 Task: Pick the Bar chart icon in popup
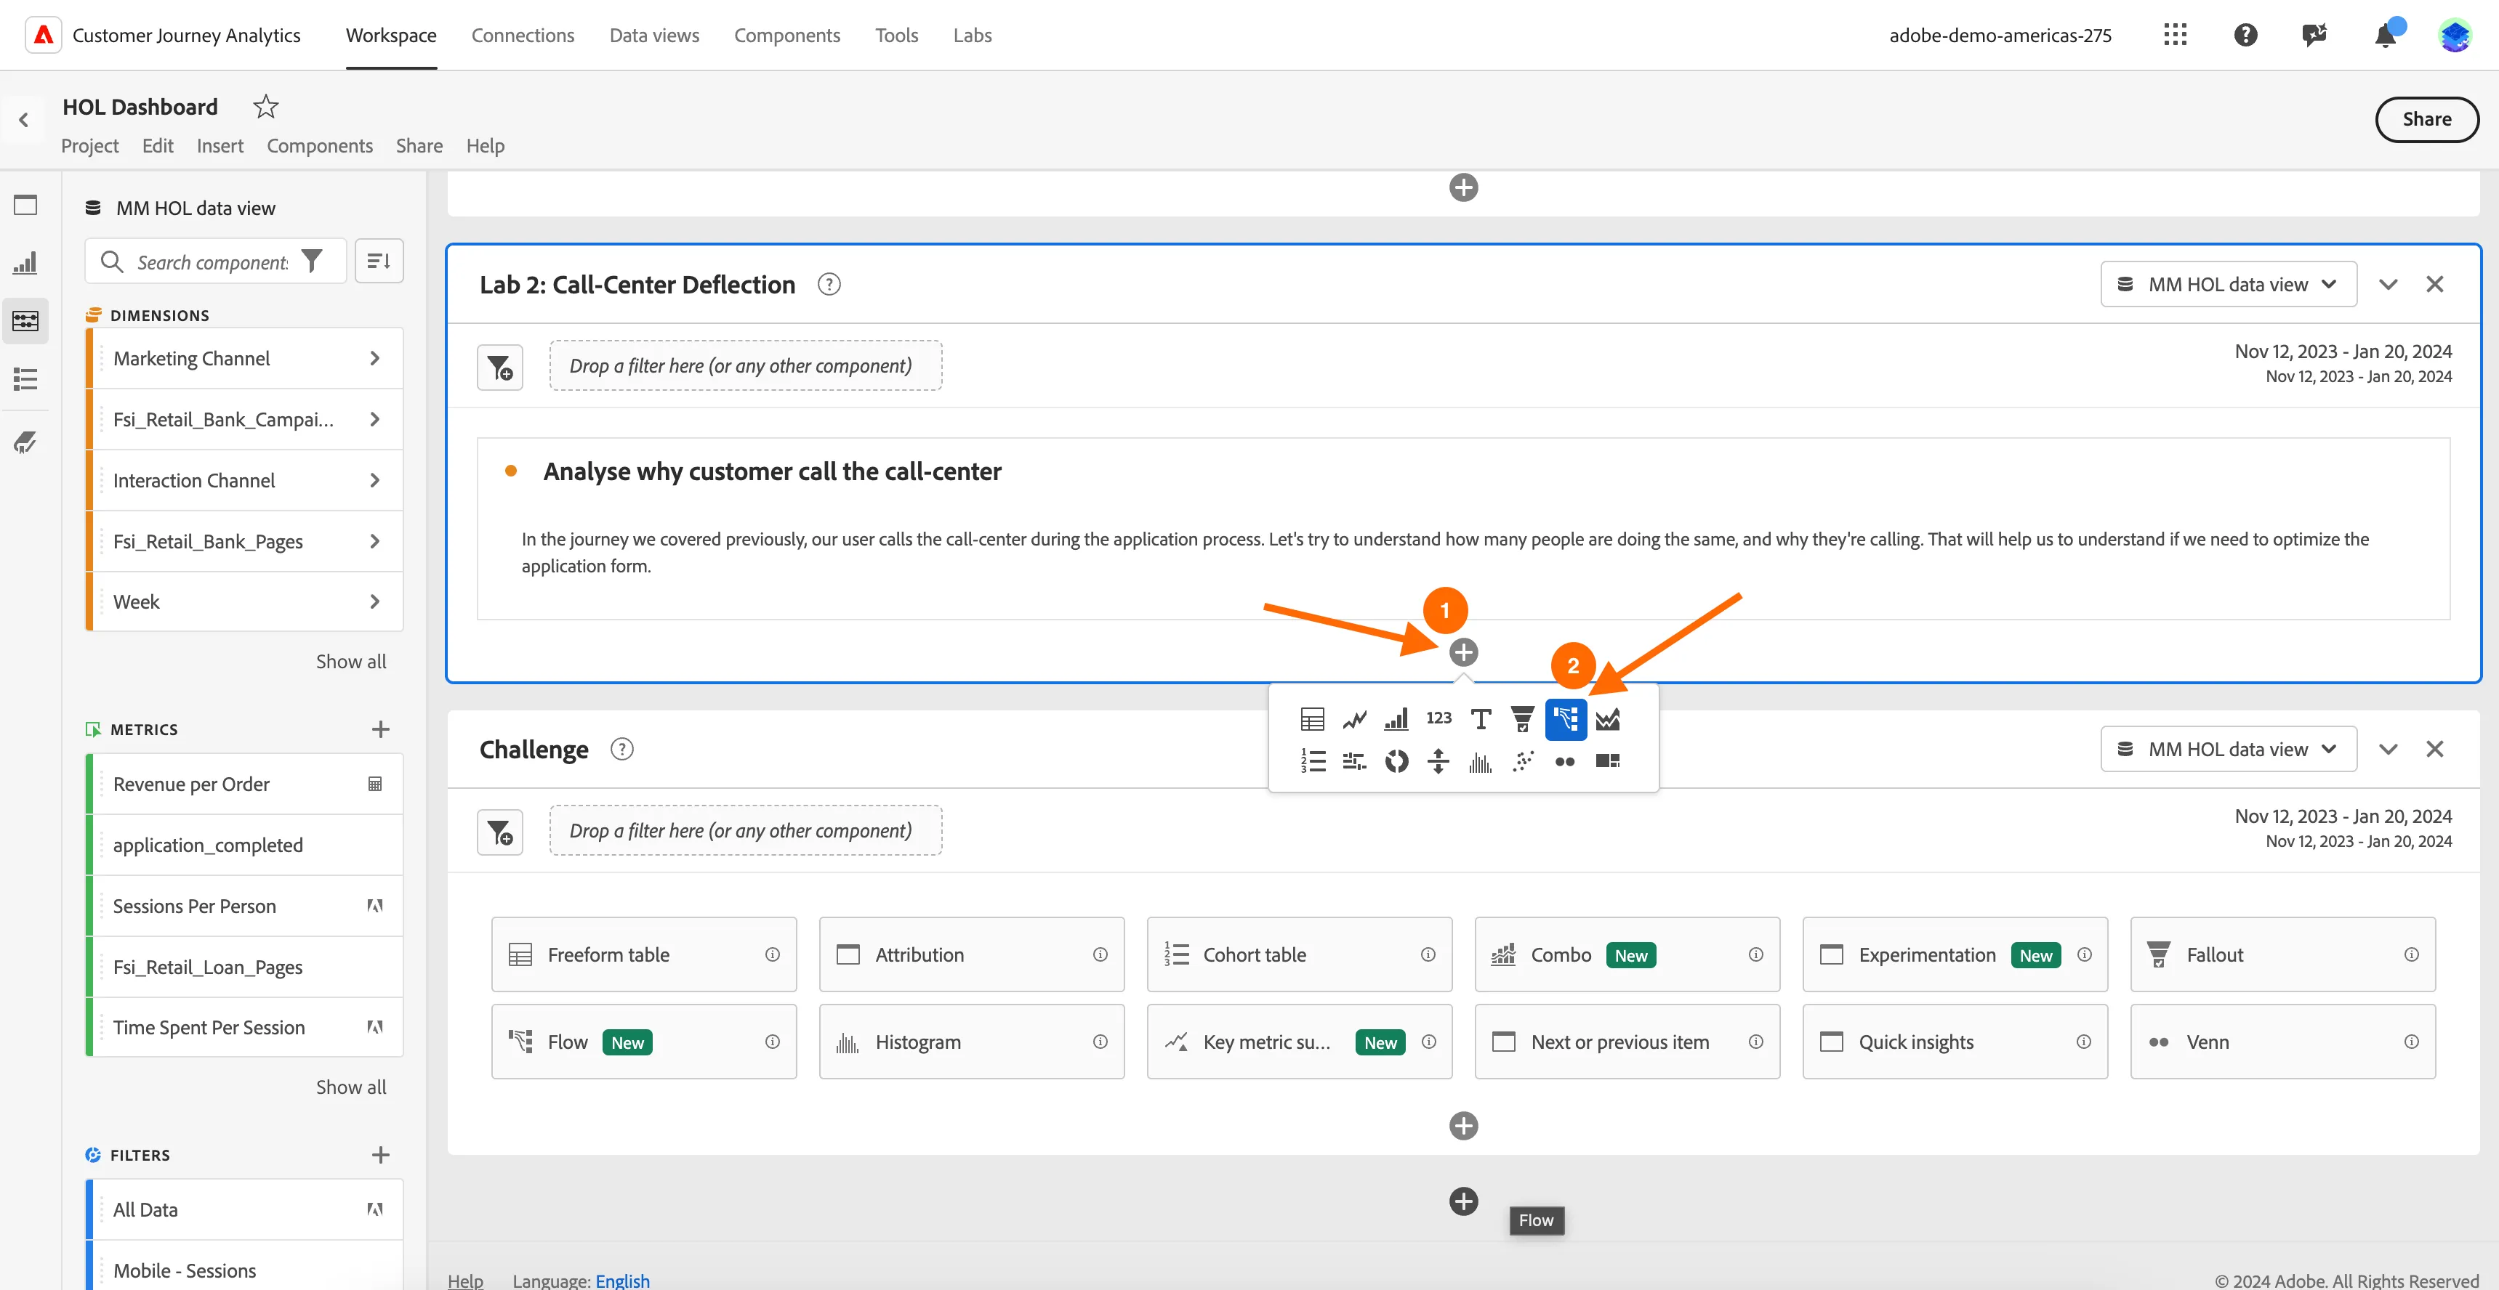point(1396,719)
